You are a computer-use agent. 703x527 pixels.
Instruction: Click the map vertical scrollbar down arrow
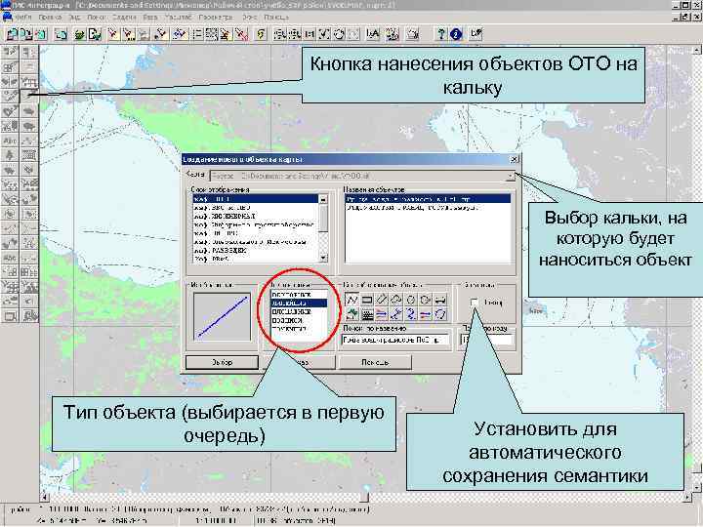pyautogui.click(x=697, y=488)
